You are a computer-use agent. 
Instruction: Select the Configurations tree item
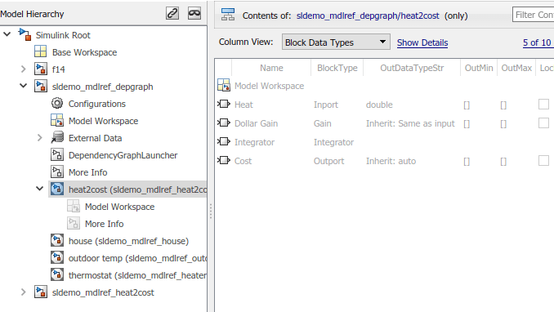click(x=96, y=104)
